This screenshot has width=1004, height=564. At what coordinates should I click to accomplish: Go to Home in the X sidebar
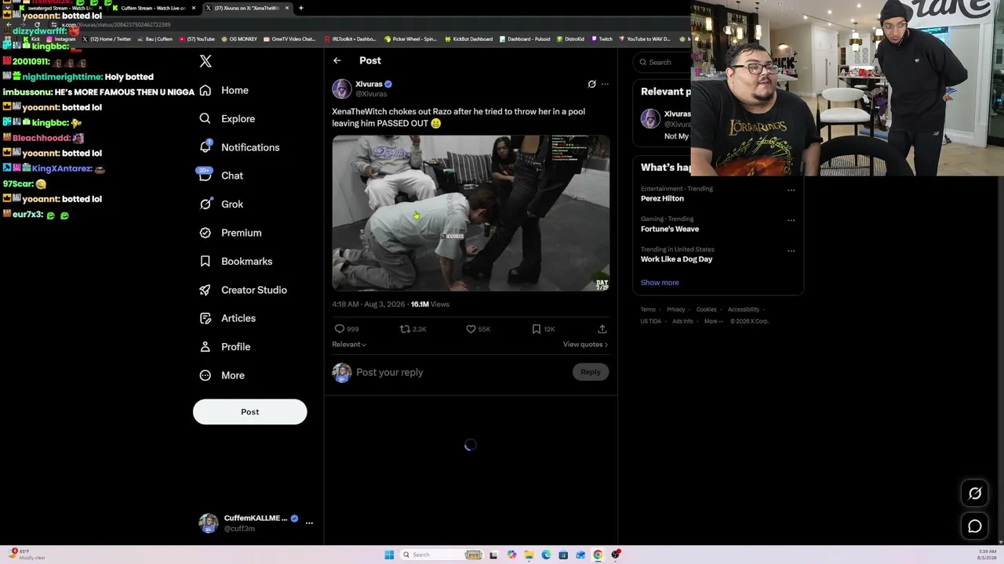(224, 90)
